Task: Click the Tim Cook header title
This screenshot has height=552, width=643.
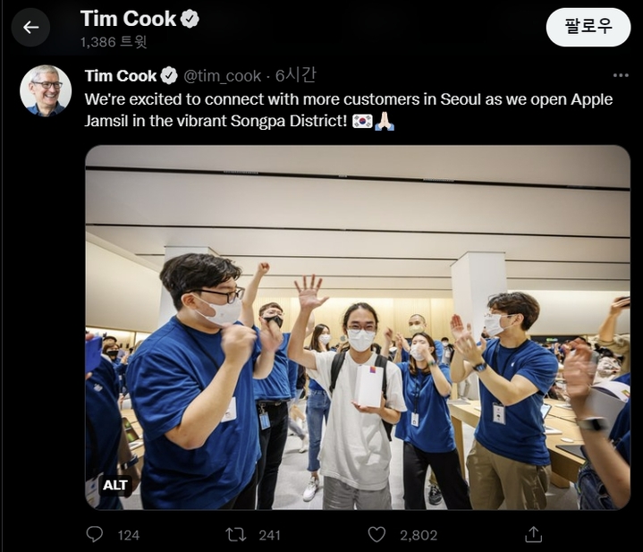Action: pos(128,19)
